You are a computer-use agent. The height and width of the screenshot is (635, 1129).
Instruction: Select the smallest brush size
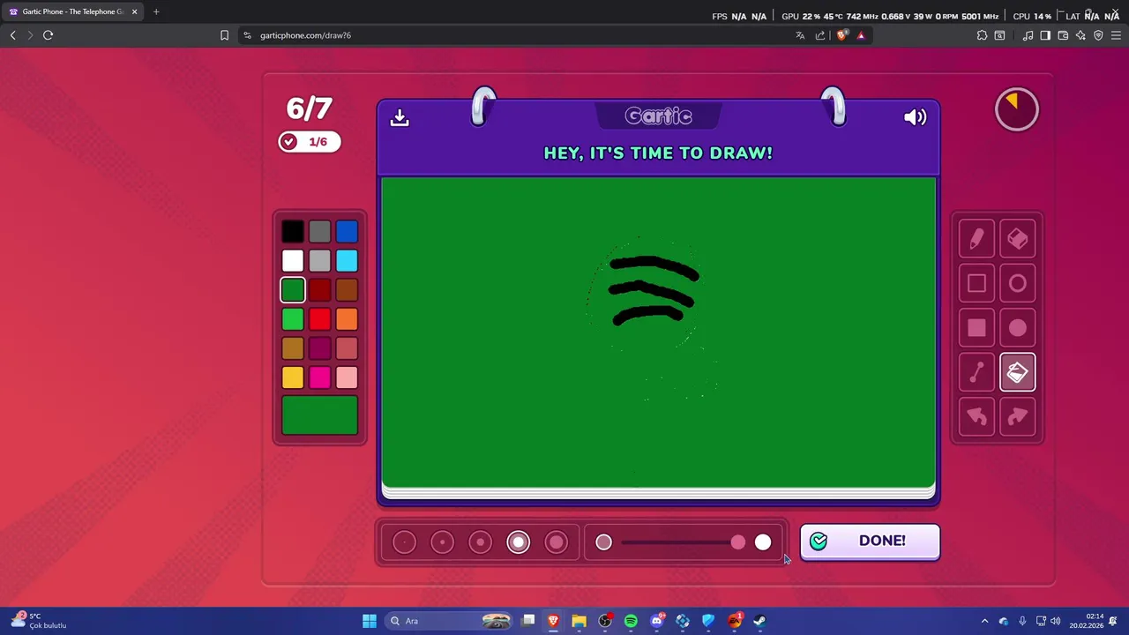404,542
